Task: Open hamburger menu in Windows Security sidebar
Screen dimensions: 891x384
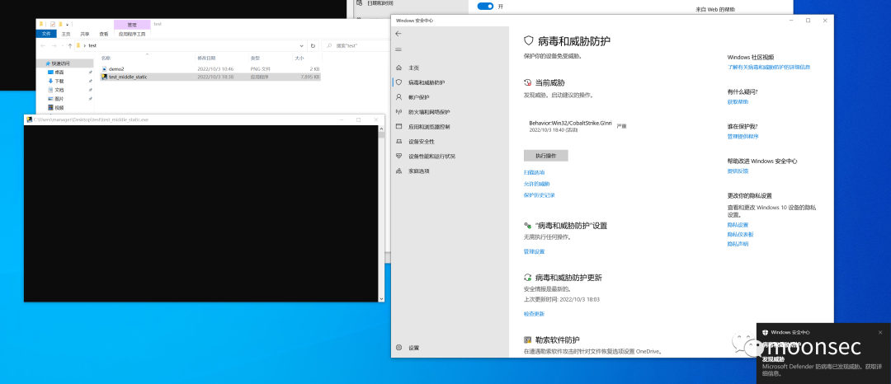Action: [398, 49]
